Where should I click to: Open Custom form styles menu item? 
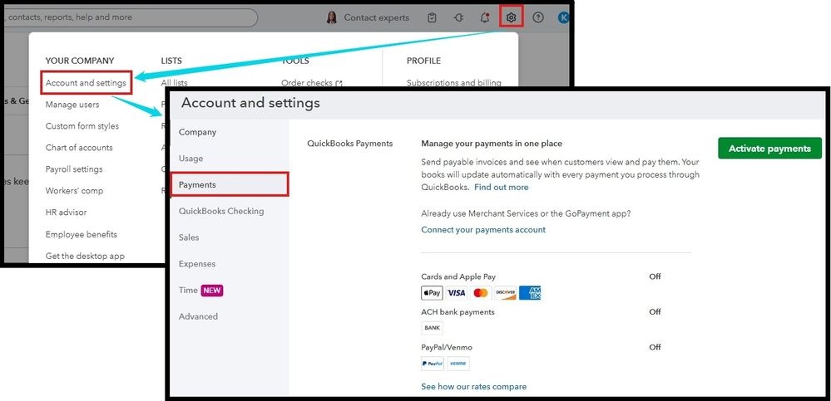(82, 126)
